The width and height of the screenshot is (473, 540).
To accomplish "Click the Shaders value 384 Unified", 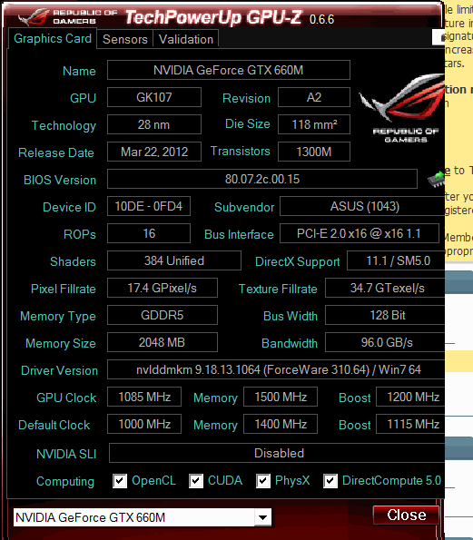I will [x=174, y=260].
